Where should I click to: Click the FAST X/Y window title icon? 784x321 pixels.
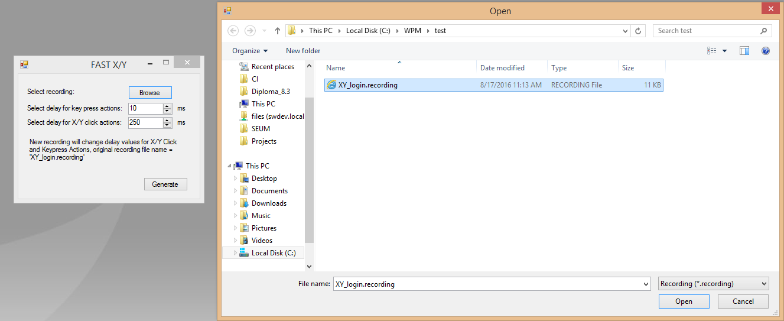(24, 64)
